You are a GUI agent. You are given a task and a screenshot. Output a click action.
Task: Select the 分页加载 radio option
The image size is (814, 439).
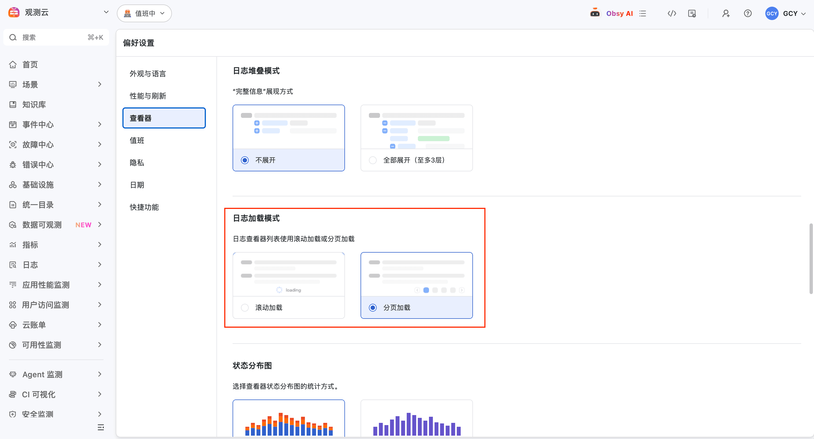point(373,307)
